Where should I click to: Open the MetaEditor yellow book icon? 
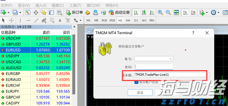point(88,13)
